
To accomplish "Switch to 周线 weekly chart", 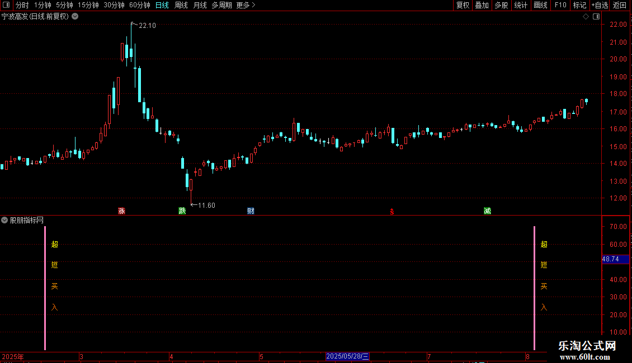I will (181, 5).
